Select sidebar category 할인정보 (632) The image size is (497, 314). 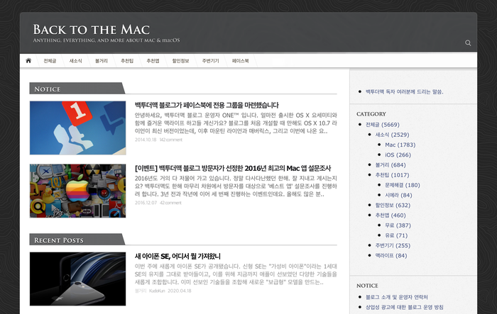tap(393, 206)
